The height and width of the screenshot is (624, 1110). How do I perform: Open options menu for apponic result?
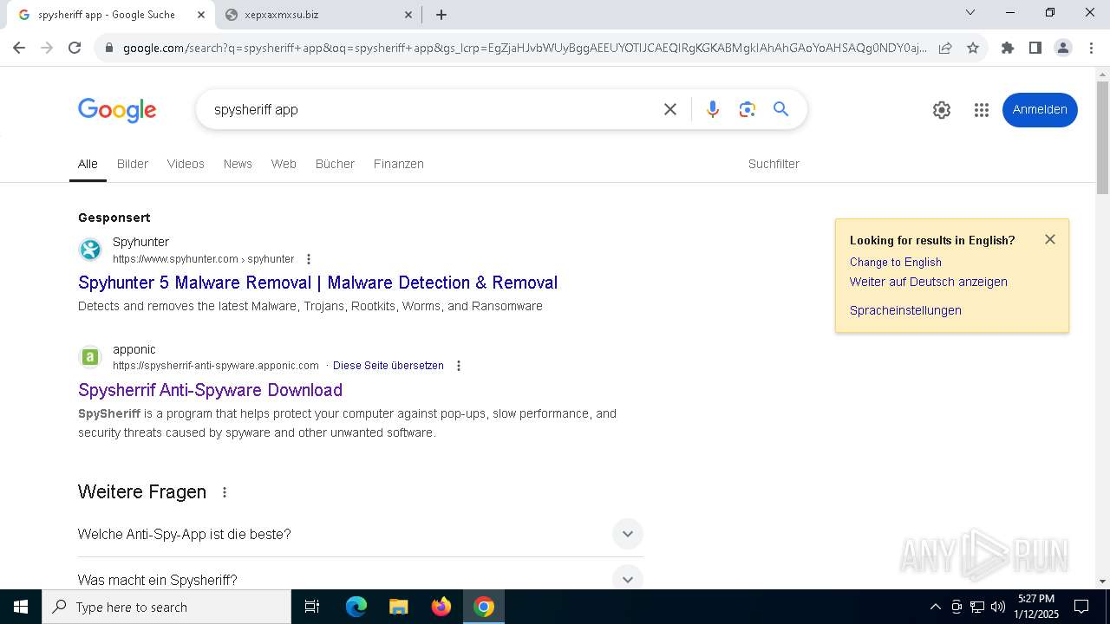[x=459, y=366]
